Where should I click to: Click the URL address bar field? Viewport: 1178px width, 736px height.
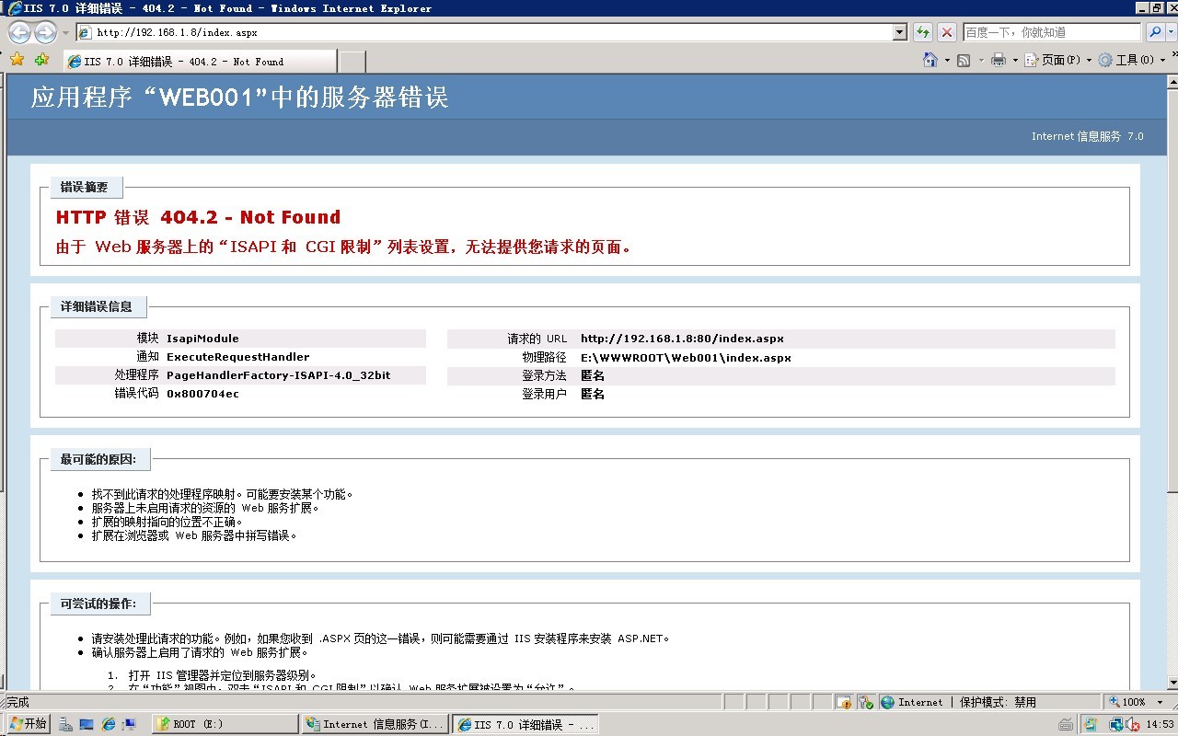(x=488, y=32)
